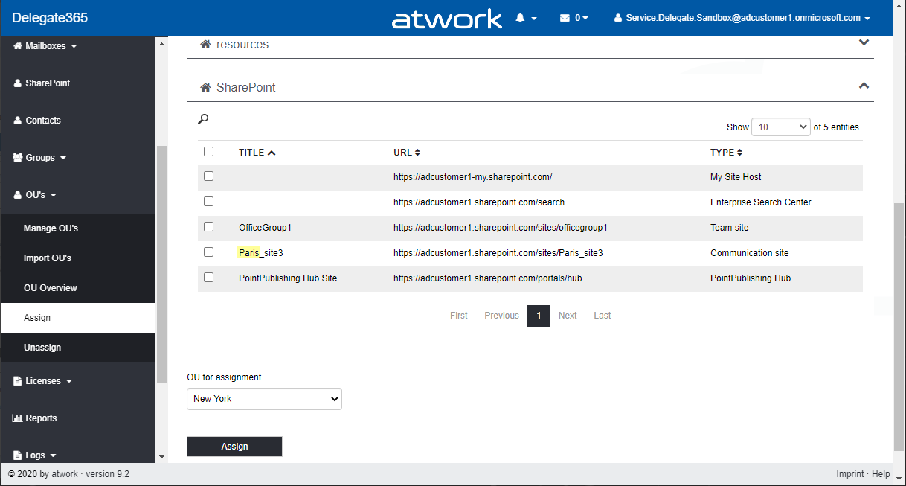Open the mail envelope icon in header
This screenshot has height=486, width=906.
pyautogui.click(x=565, y=18)
